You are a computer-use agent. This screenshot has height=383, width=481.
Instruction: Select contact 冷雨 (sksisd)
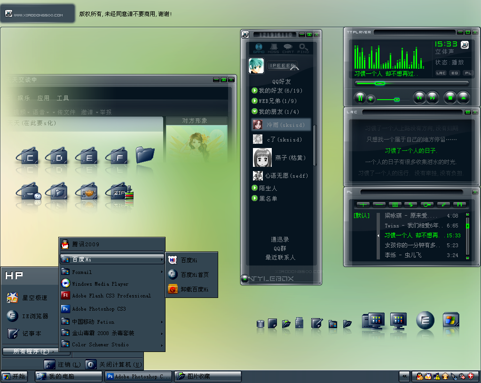click(281, 125)
